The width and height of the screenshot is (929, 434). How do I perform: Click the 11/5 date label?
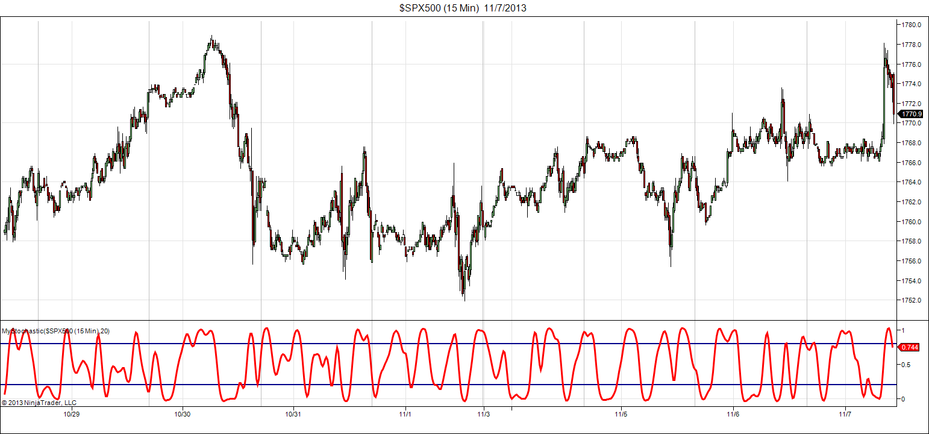click(x=621, y=414)
